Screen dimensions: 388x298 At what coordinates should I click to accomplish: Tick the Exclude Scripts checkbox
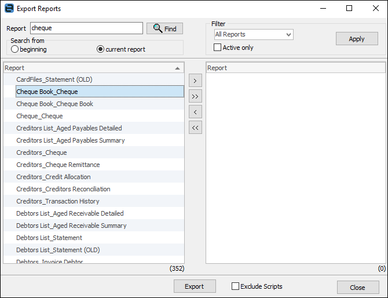point(235,286)
